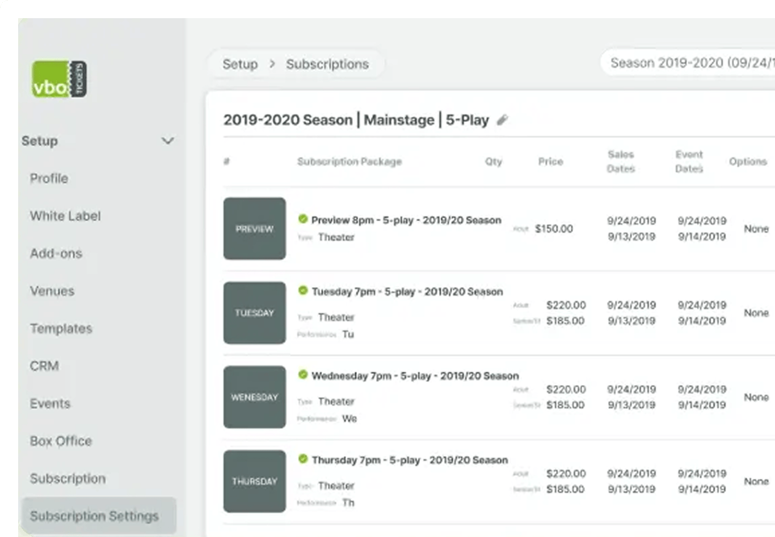Image resolution: width=775 pixels, height=537 pixels.
Task: Go to Subscription Settings in sidebar
Action: [94, 516]
